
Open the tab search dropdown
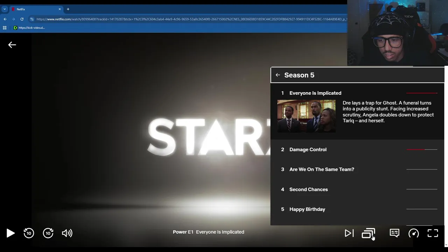tap(5, 9)
